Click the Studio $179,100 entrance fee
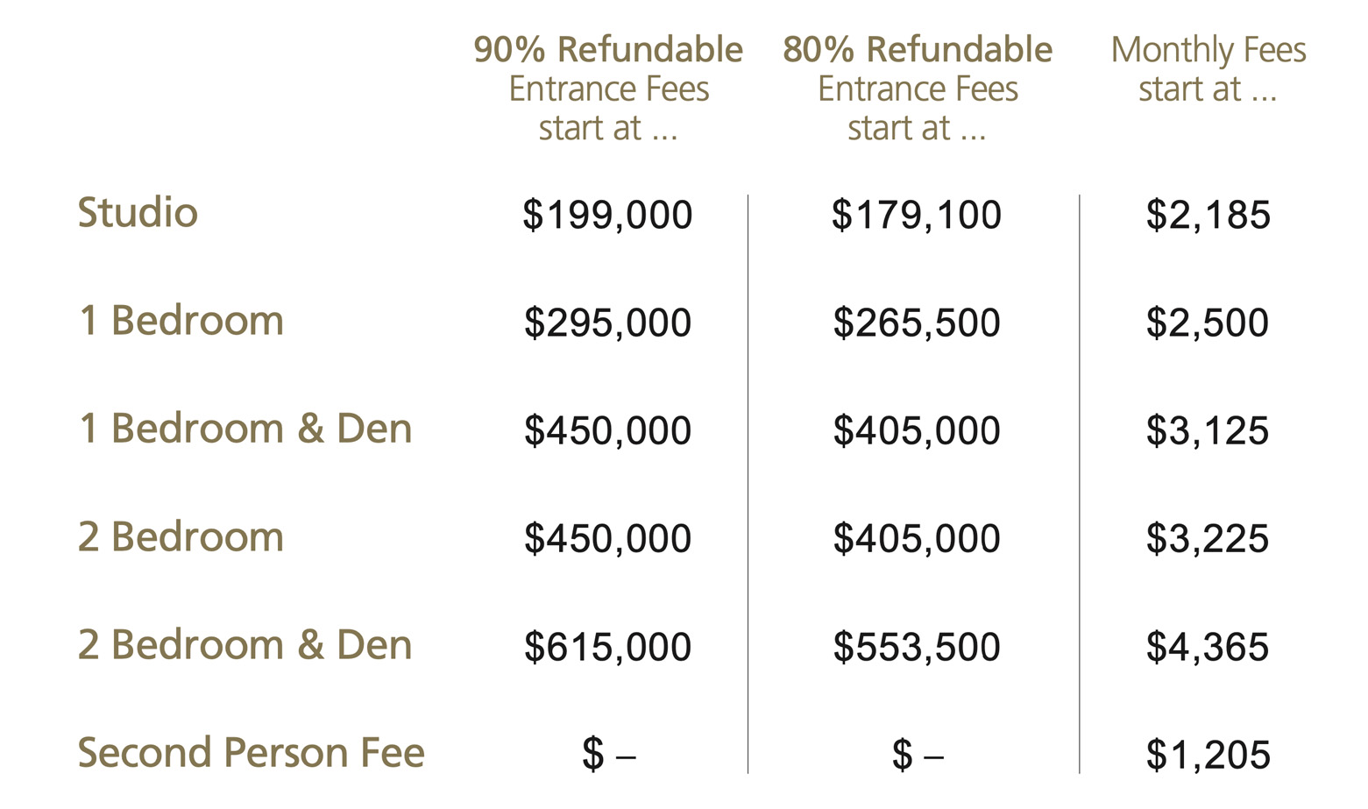1368x809 pixels. pos(917,216)
